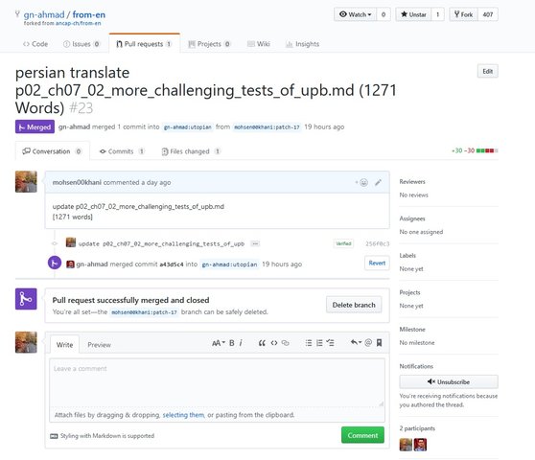Expand the text size AA dropdown
Screen dimensions: 535x460
pyautogui.click(x=219, y=343)
